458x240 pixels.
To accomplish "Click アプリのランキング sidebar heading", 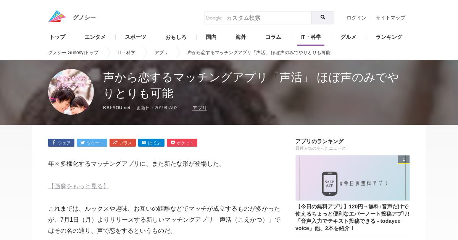I will pyautogui.click(x=319, y=141).
